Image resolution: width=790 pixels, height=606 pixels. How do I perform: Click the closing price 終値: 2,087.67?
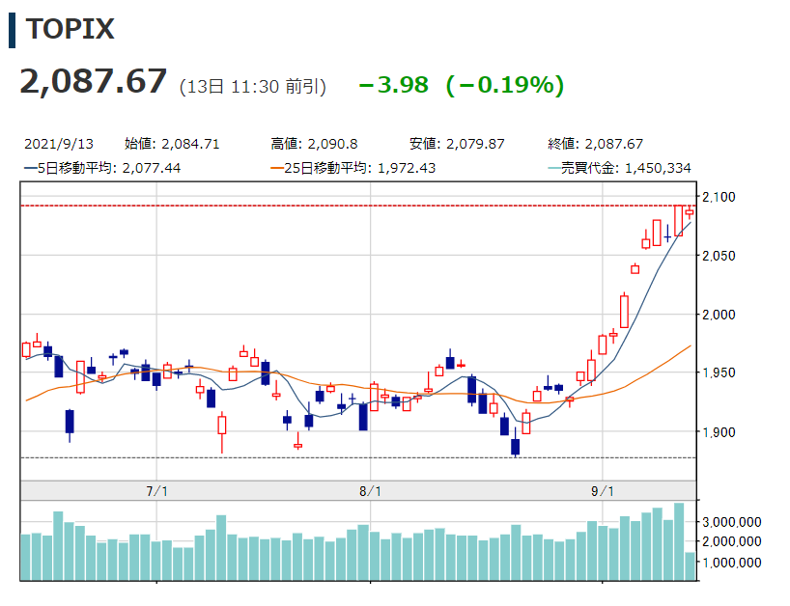pyautogui.click(x=595, y=144)
